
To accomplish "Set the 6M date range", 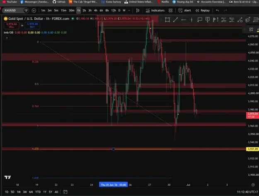I will [x=31, y=192].
